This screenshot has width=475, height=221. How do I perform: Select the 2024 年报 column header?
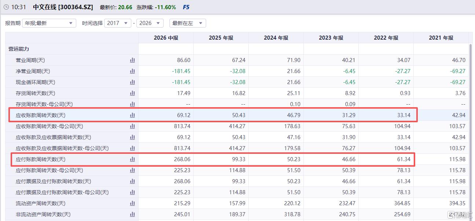click(276, 38)
